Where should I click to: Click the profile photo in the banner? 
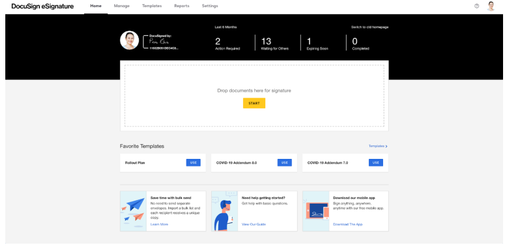tap(129, 40)
